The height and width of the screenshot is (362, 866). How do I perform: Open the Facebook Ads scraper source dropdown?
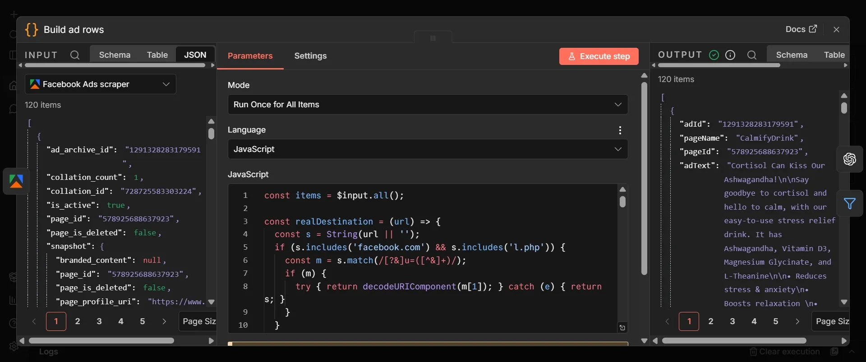[101, 84]
